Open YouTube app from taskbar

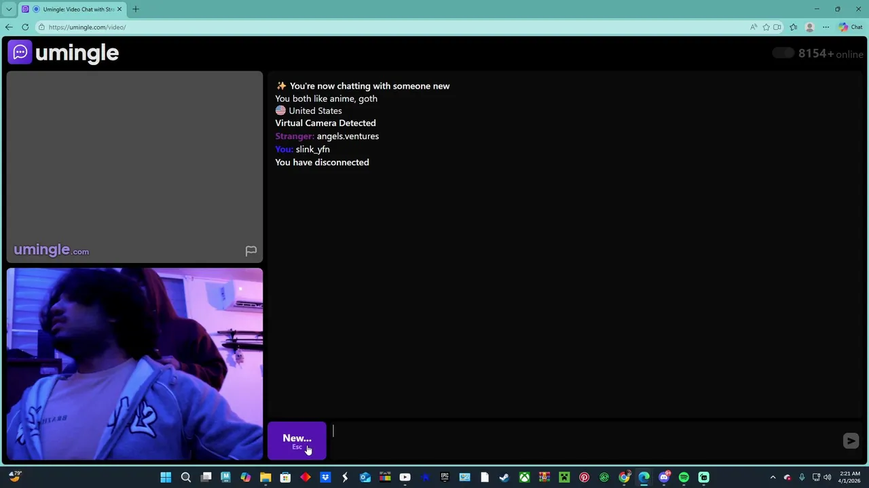click(405, 477)
